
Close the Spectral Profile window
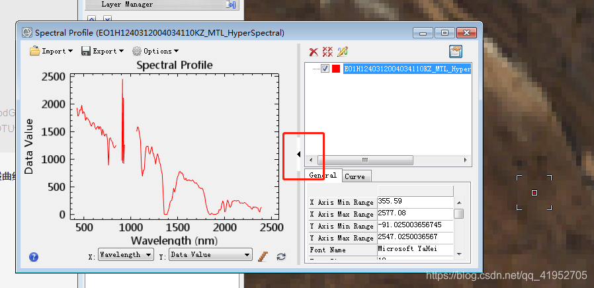click(x=467, y=33)
